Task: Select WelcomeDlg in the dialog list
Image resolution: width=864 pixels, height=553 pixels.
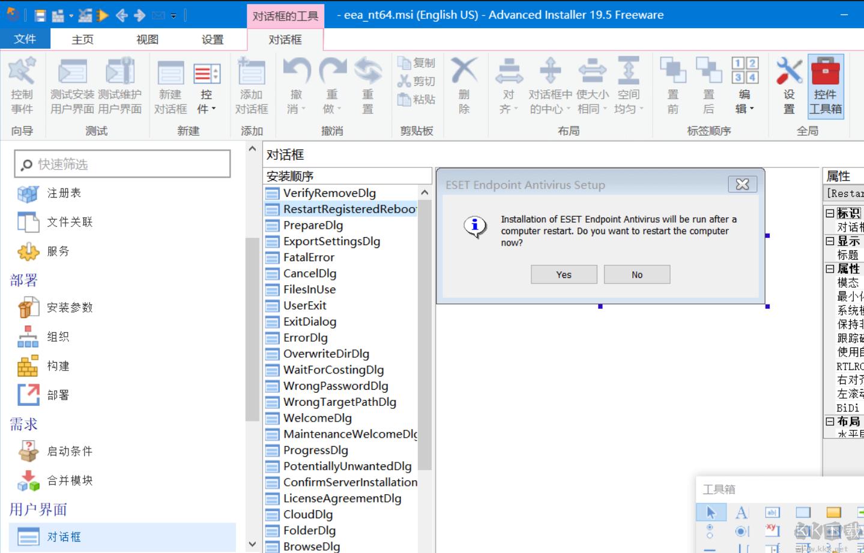Action: click(316, 418)
